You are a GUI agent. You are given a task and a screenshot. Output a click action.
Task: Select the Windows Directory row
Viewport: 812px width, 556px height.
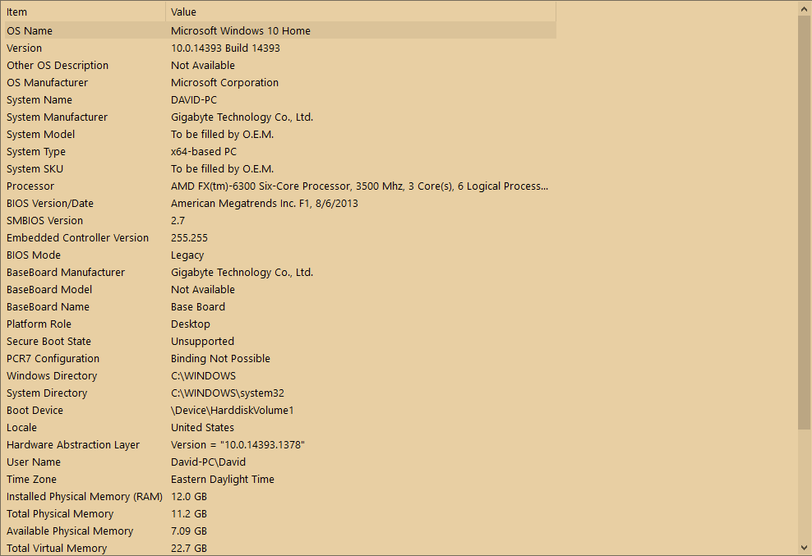coord(280,376)
